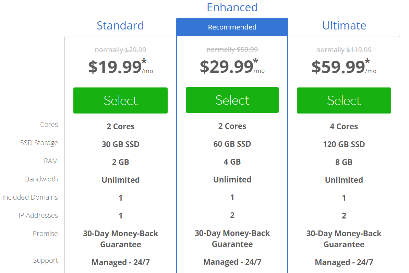Click the Enhanced plan heading

click(x=232, y=7)
